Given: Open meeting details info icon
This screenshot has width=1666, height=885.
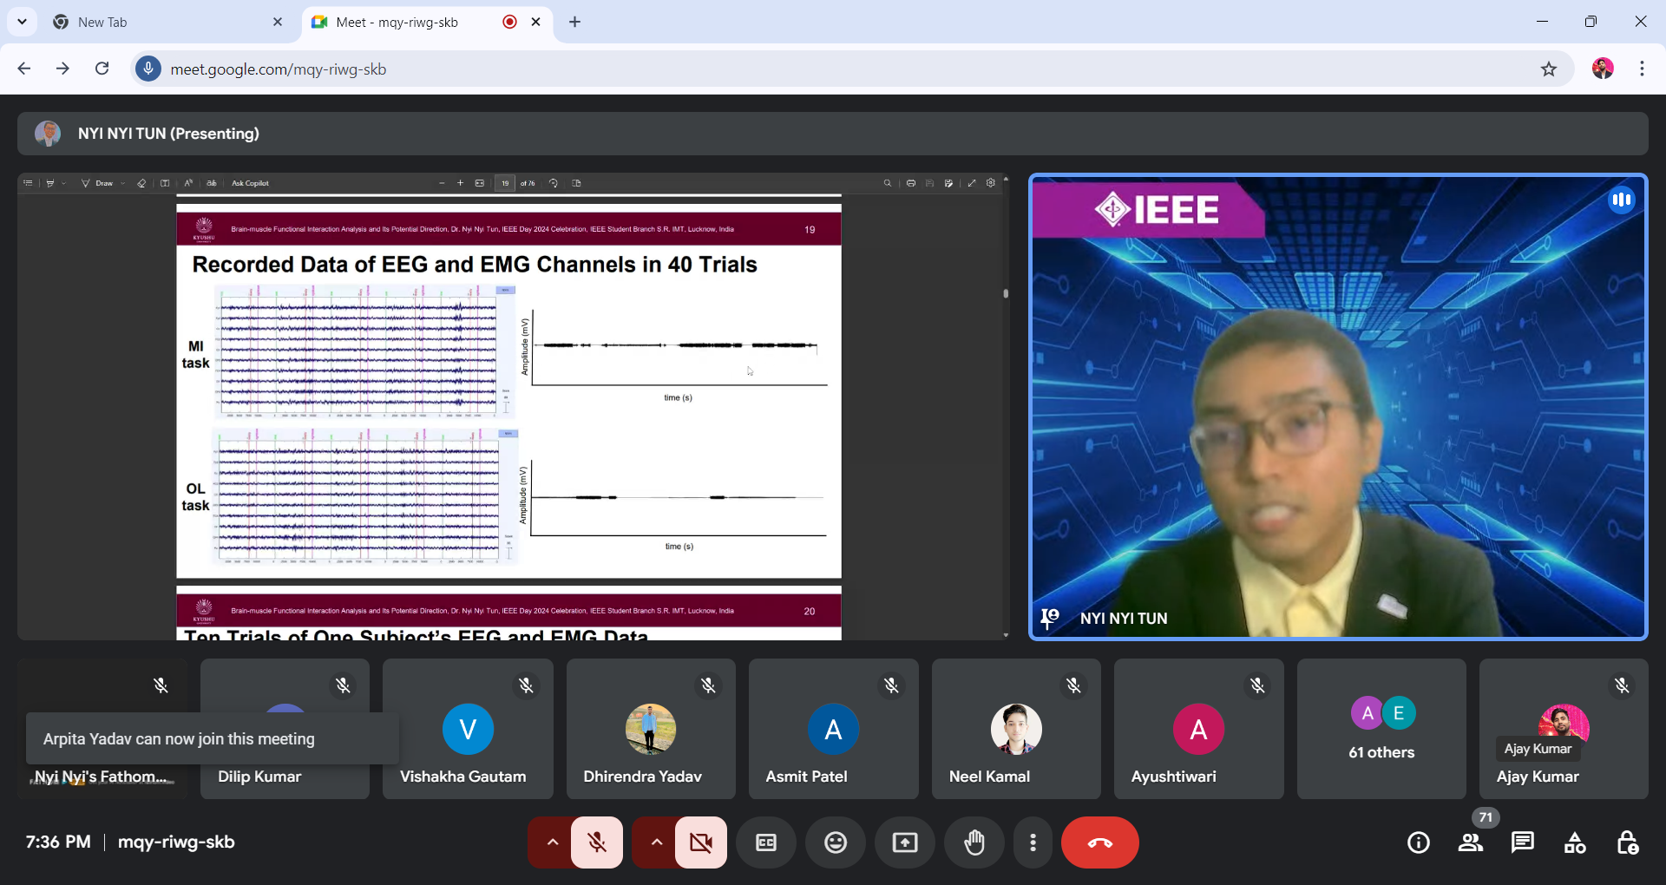Looking at the screenshot, I should [x=1419, y=842].
